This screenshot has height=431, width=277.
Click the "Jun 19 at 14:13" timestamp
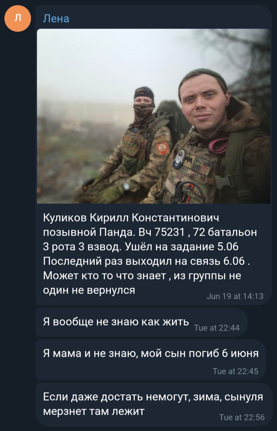(x=235, y=296)
